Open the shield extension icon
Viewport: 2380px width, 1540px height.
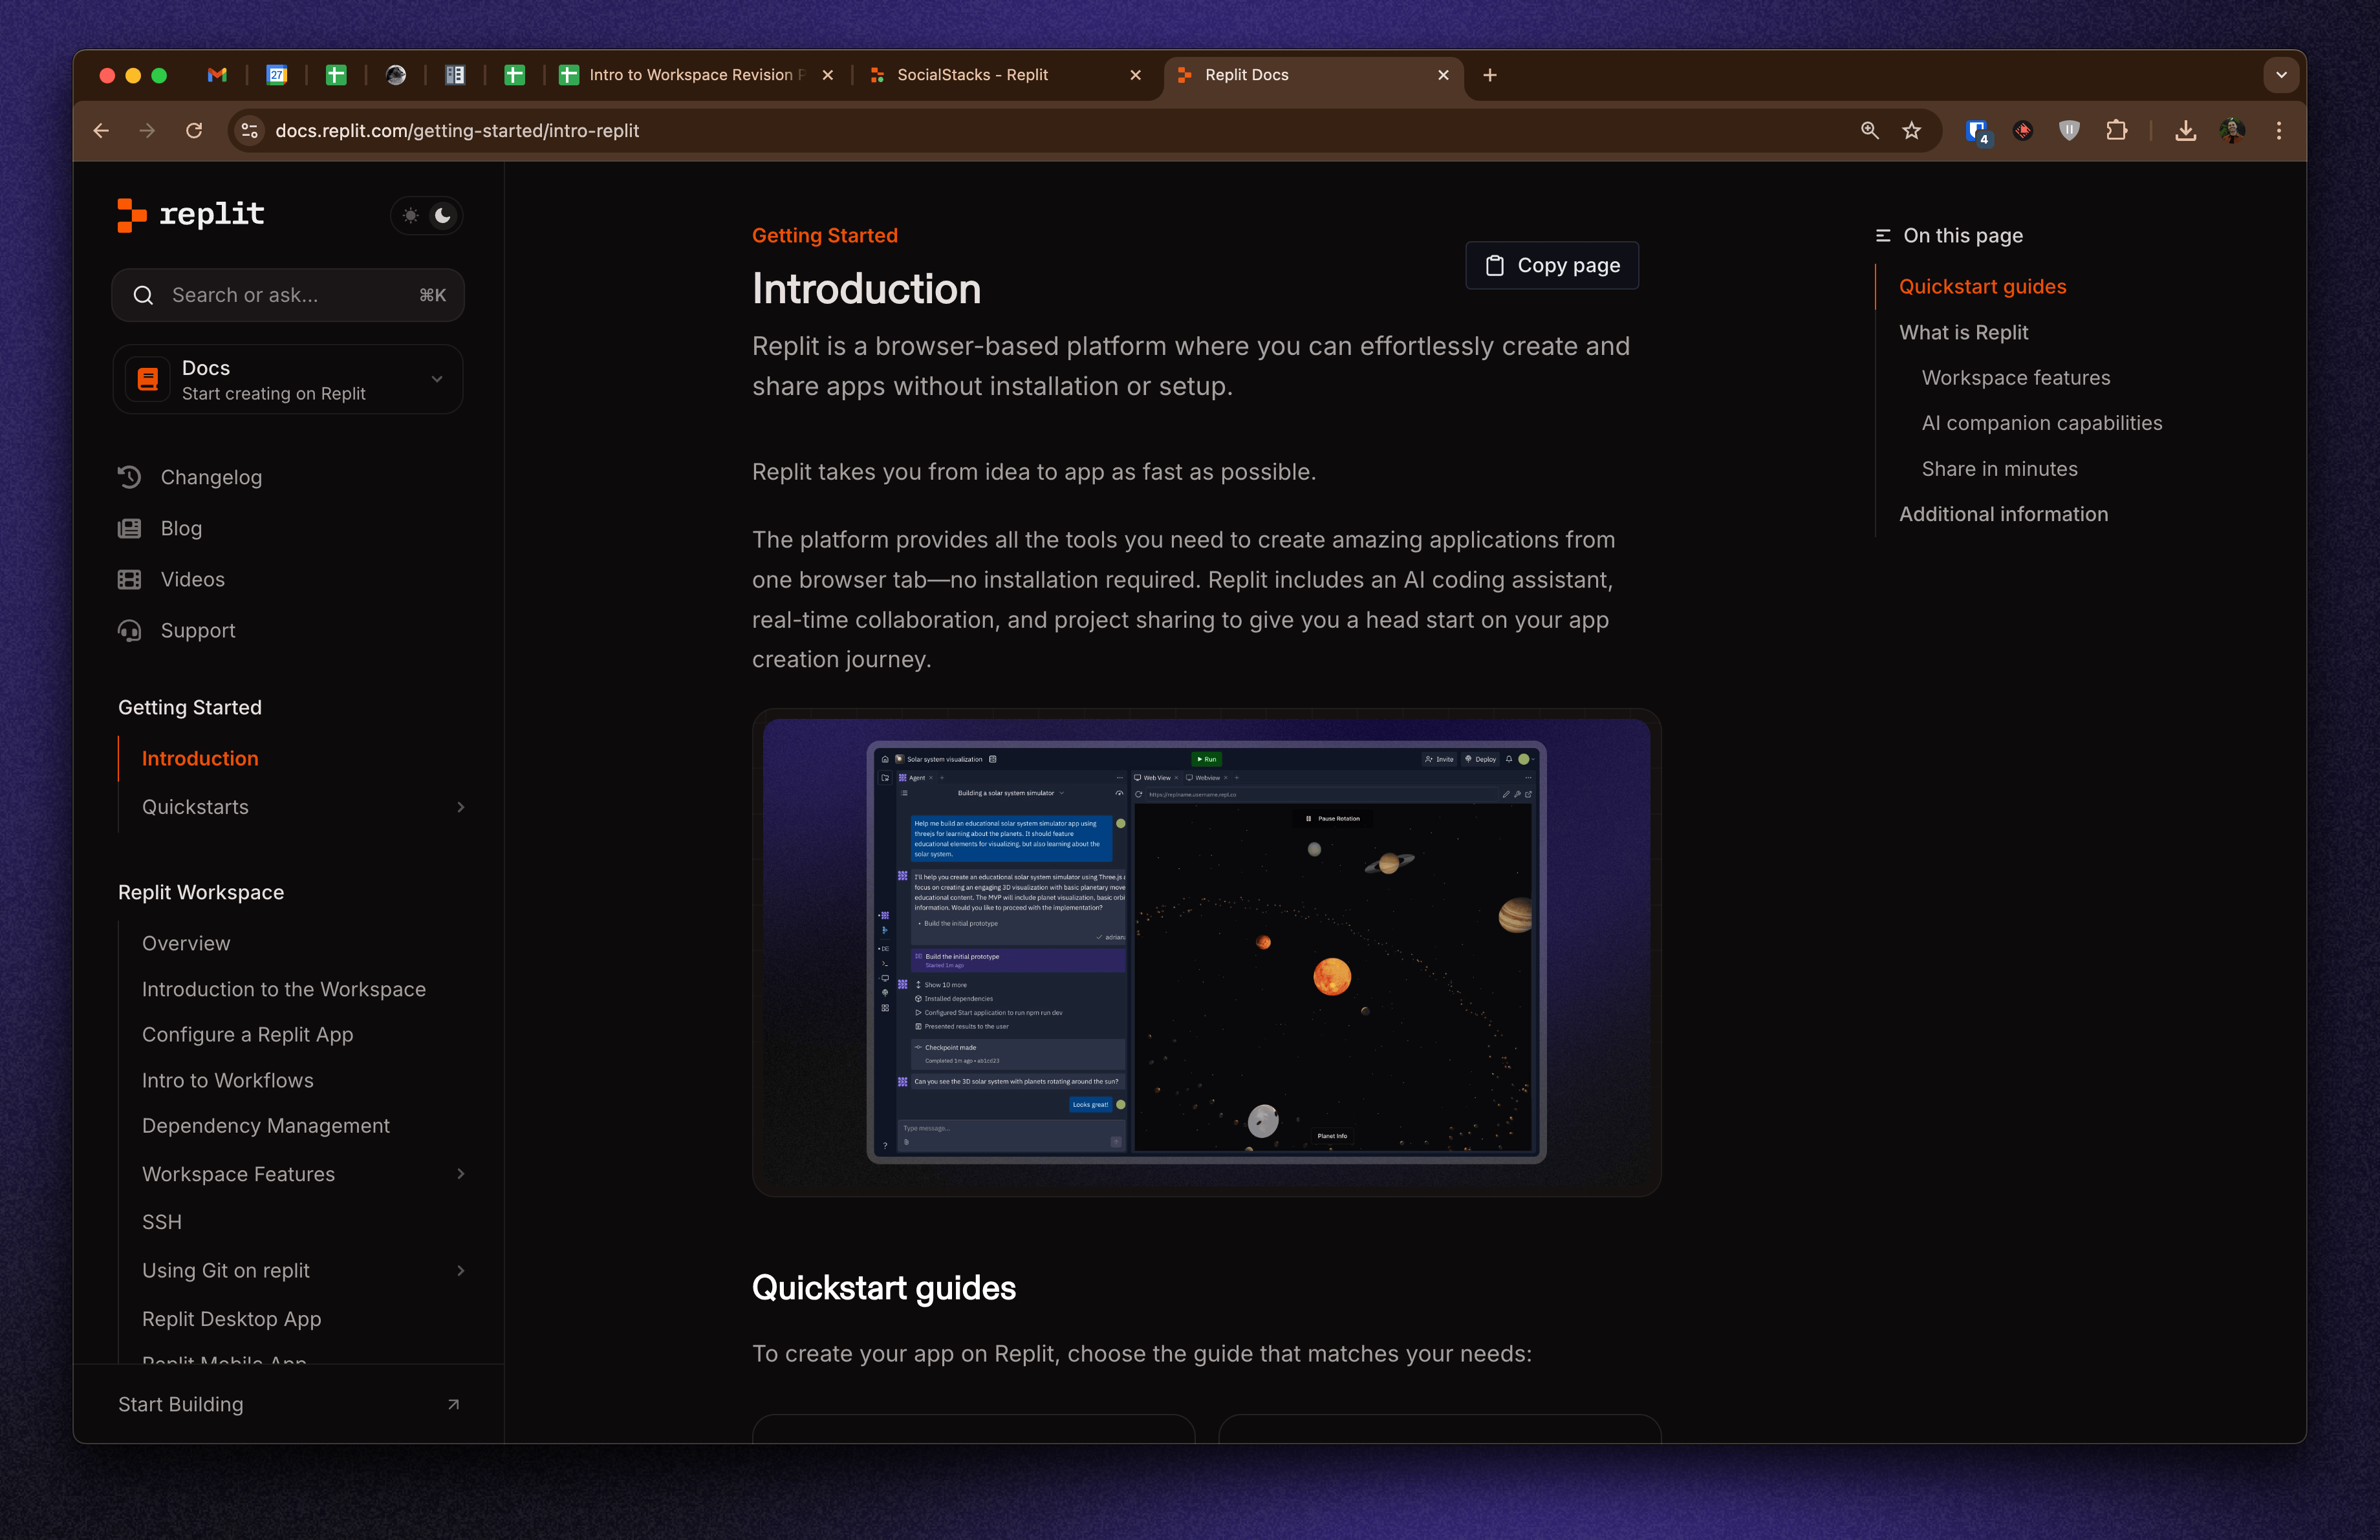pyautogui.click(x=2069, y=131)
